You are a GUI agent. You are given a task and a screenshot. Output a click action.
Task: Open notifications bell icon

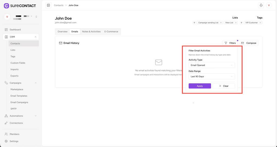[x=261, y=5]
